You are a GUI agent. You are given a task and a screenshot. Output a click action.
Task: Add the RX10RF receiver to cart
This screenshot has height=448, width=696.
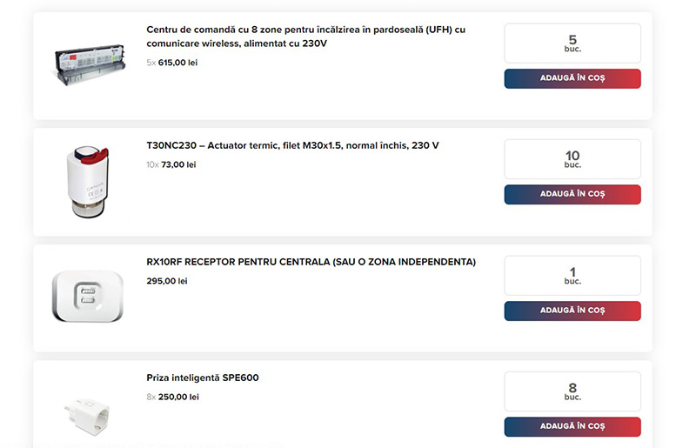click(x=572, y=311)
